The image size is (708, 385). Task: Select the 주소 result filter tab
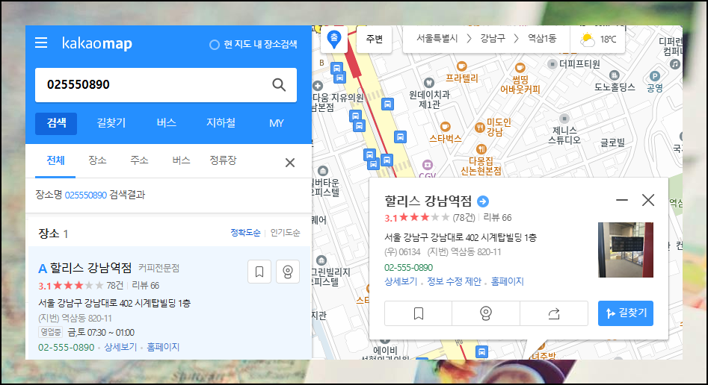pyautogui.click(x=139, y=160)
